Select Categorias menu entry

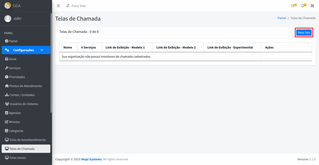coord(26,131)
